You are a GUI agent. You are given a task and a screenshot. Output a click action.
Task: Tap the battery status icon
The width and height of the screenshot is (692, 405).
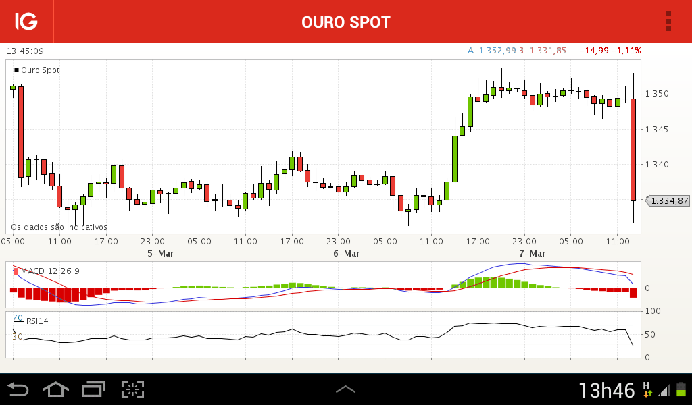click(681, 390)
